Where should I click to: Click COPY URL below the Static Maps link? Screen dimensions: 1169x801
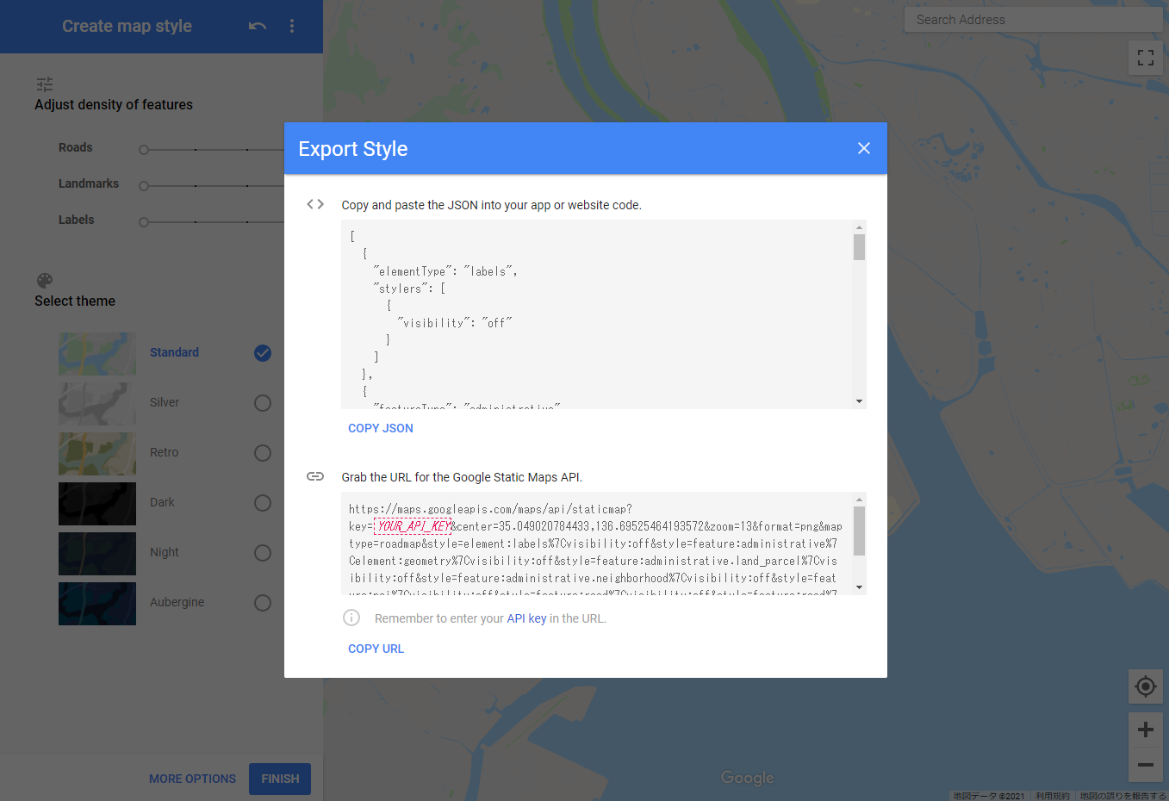coord(376,649)
